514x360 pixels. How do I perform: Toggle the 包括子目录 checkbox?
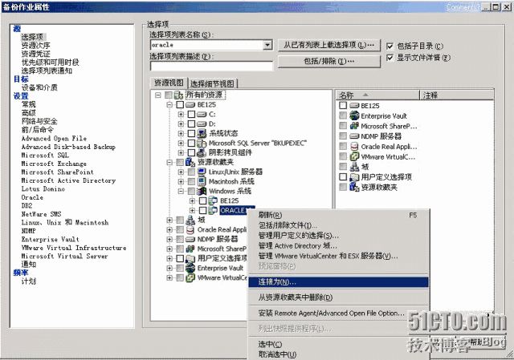(390, 46)
